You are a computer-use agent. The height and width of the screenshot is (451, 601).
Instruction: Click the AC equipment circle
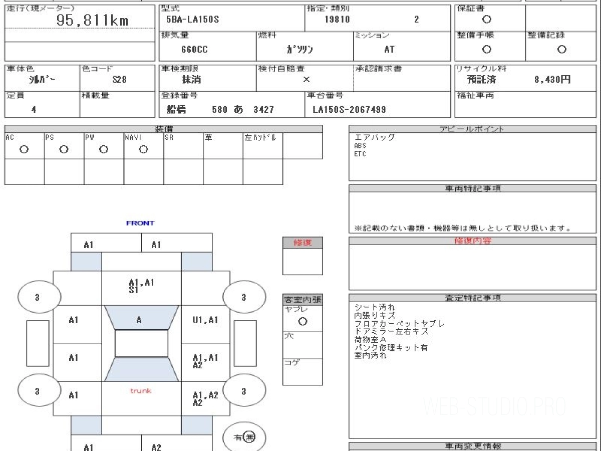[24, 149]
